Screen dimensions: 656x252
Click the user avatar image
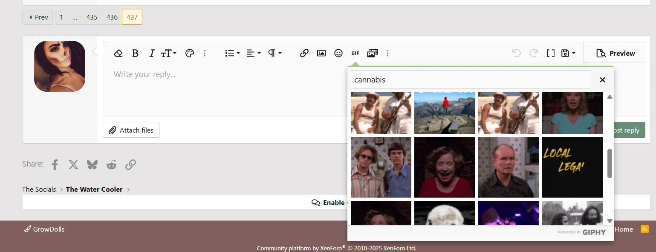[60, 66]
